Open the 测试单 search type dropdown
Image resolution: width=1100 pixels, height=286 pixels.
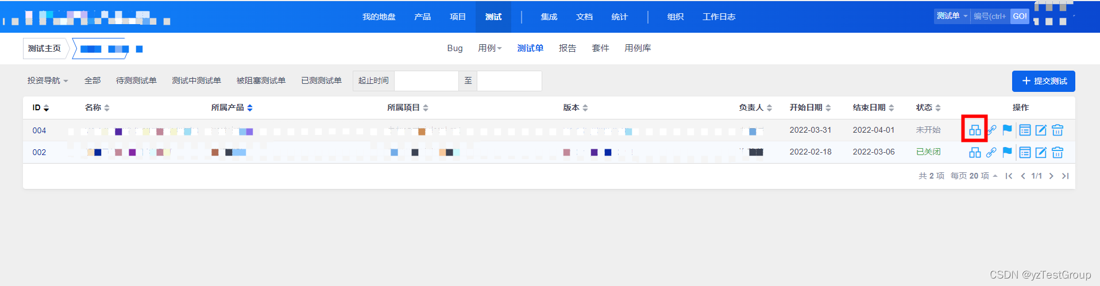pyautogui.click(x=952, y=16)
